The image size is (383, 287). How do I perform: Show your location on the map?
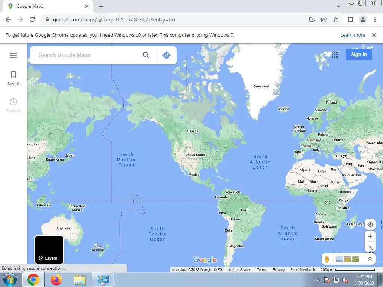370,225
